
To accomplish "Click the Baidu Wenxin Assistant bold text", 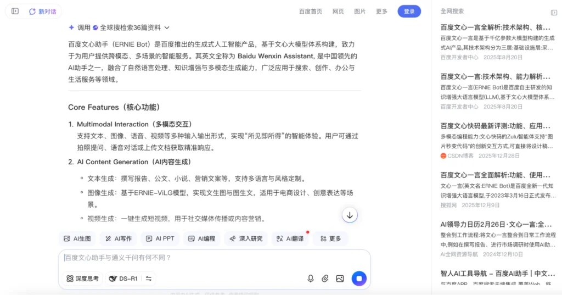I will 276,56.
